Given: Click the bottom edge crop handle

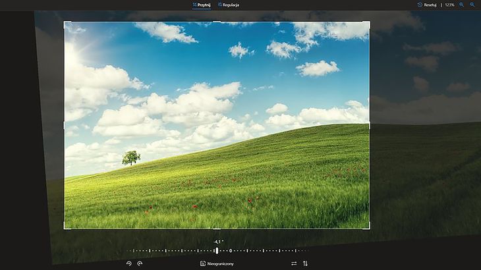Looking at the screenshot, I should click(x=217, y=229).
